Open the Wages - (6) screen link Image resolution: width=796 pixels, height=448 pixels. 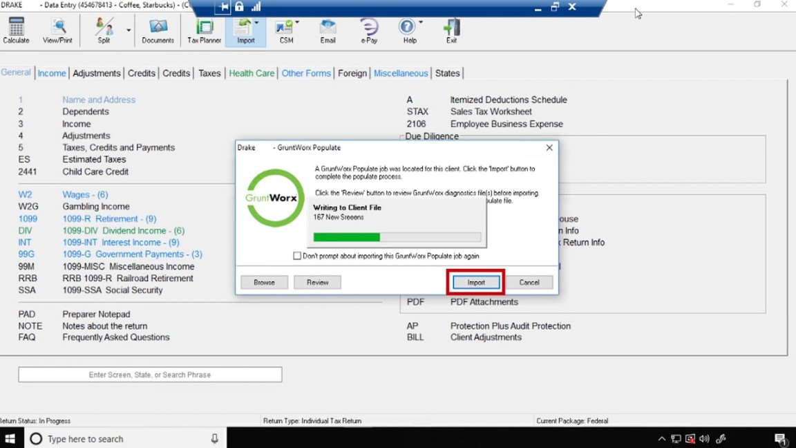(x=85, y=194)
